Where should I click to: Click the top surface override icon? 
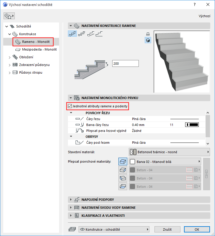[123, 162]
